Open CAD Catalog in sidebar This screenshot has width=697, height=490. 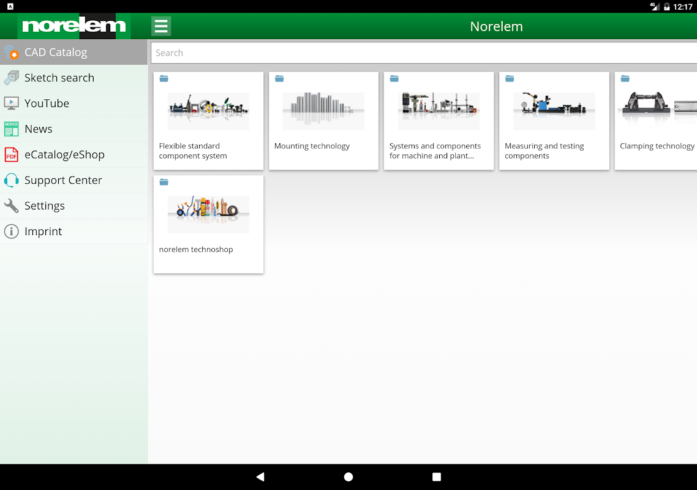click(x=73, y=52)
